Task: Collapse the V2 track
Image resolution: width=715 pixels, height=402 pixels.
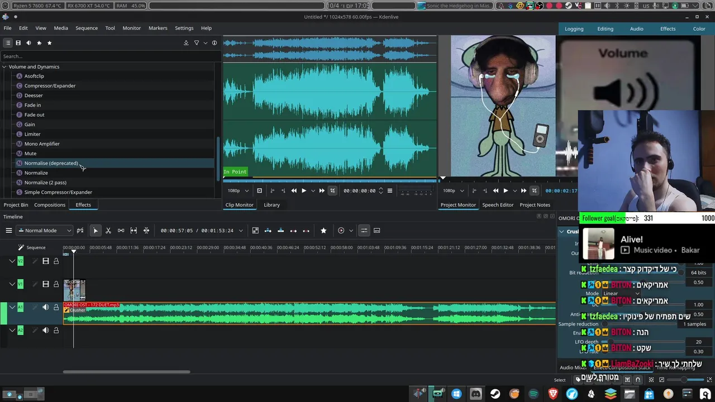Action: [x=12, y=261]
